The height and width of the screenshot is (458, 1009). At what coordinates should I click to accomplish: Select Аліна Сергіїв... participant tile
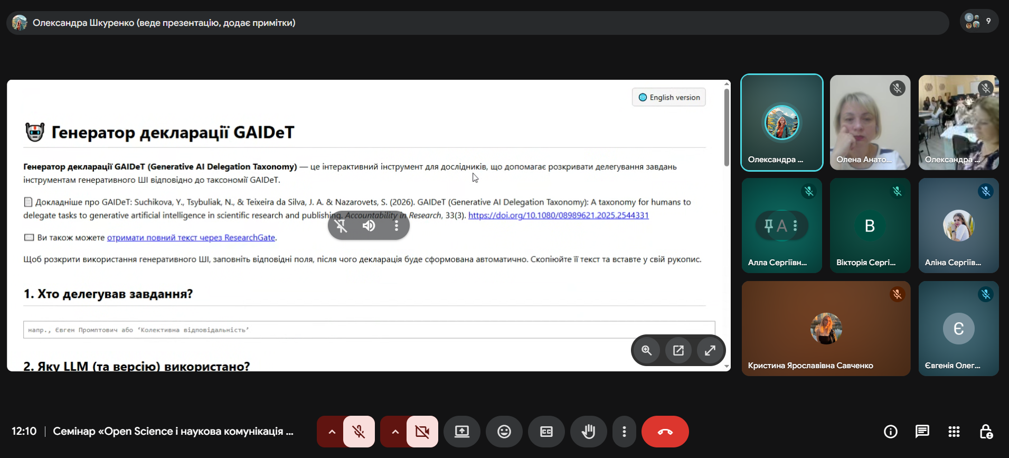click(959, 226)
